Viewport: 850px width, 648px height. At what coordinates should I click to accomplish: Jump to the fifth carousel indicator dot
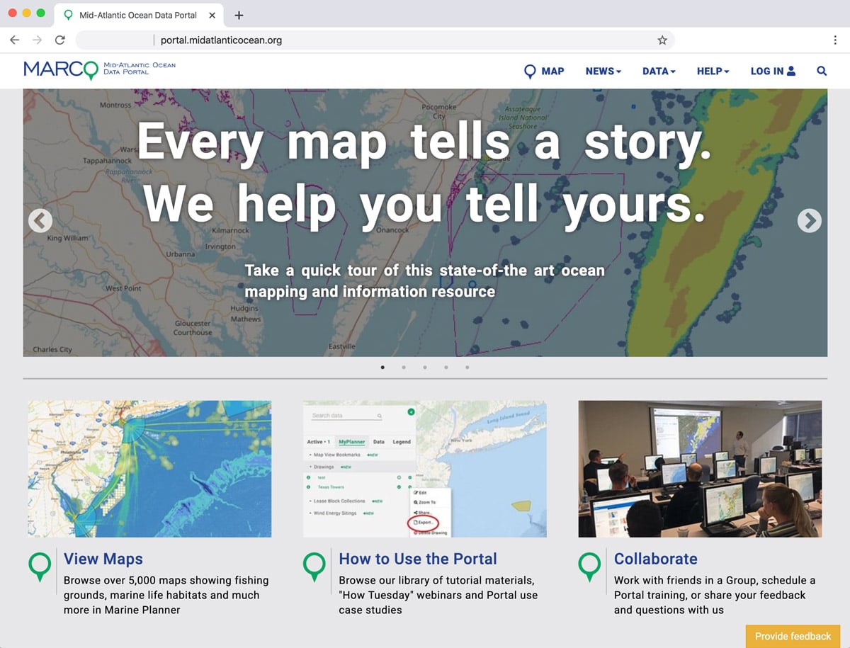point(467,368)
